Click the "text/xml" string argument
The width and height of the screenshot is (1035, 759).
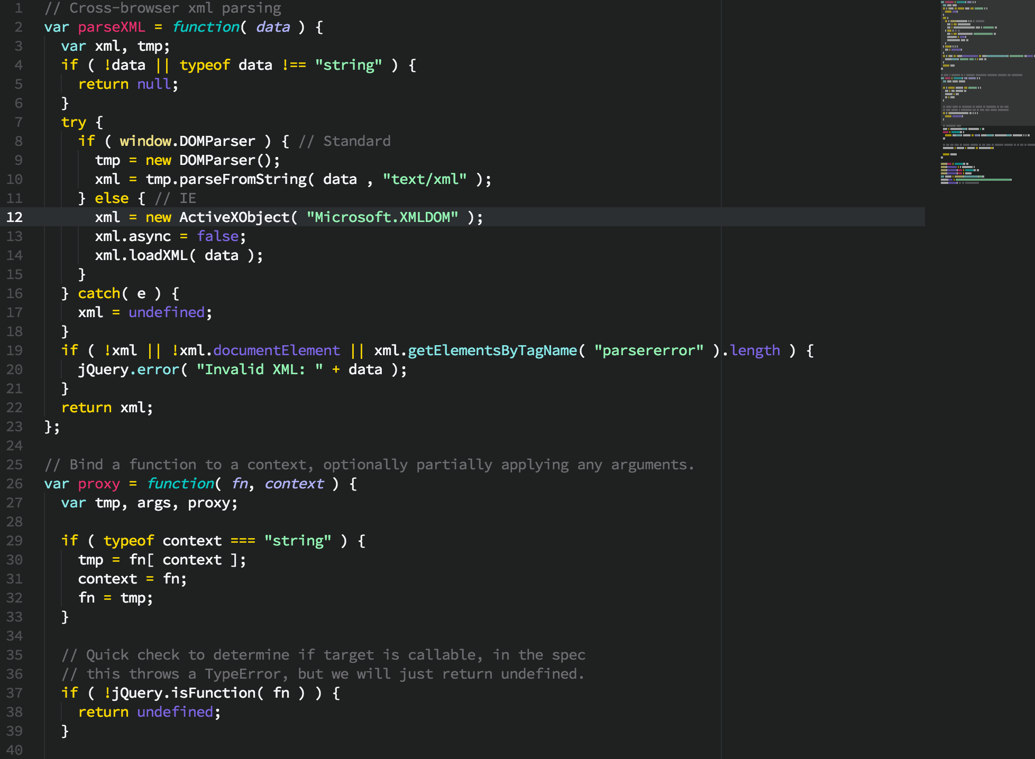pyautogui.click(x=425, y=179)
